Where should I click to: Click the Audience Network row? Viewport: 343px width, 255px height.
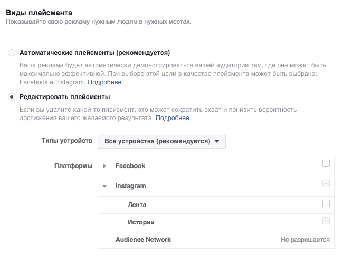coord(216,240)
